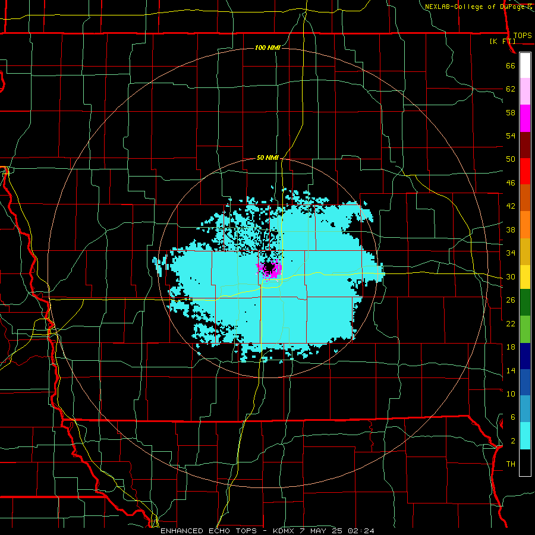Click the 6 legend value
Viewport: 535px width, 535px height.
click(512, 417)
